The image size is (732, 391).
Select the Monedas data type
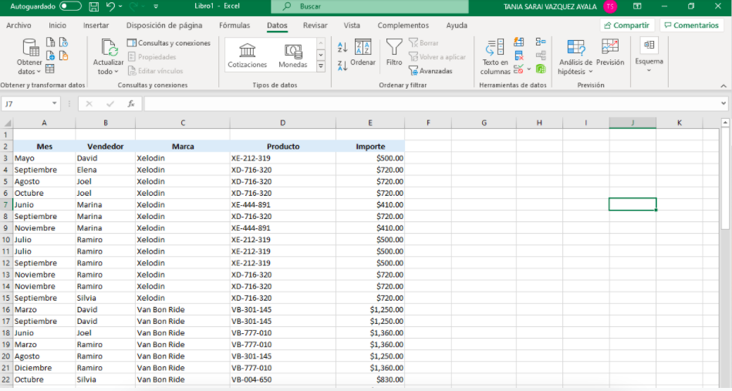(292, 56)
